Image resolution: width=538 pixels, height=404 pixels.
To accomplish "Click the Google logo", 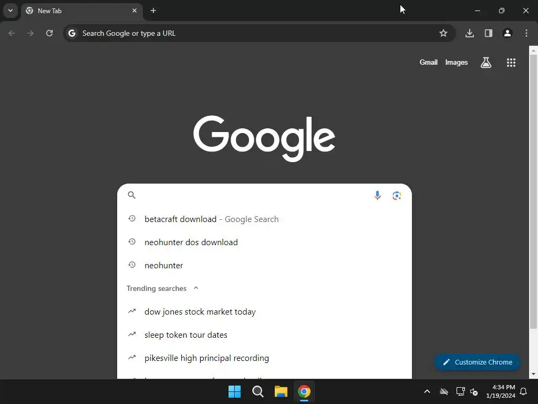I will (264, 138).
